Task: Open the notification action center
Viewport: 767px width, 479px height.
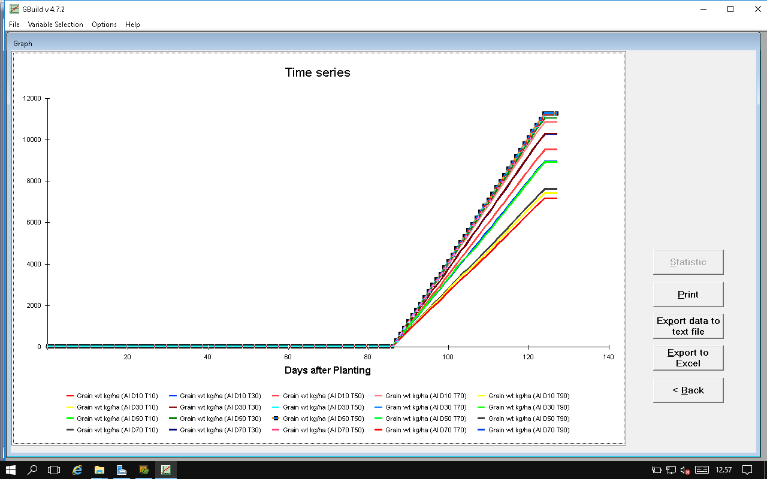Action: (x=747, y=470)
